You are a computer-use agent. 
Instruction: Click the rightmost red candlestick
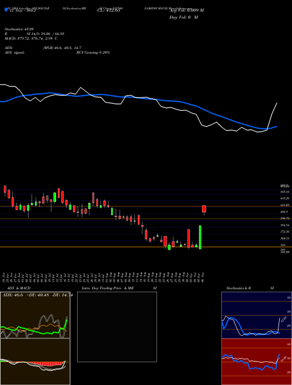[204, 209]
